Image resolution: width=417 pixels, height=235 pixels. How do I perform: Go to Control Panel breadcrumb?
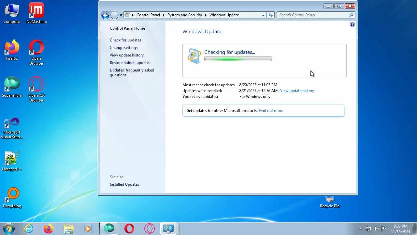148,15
